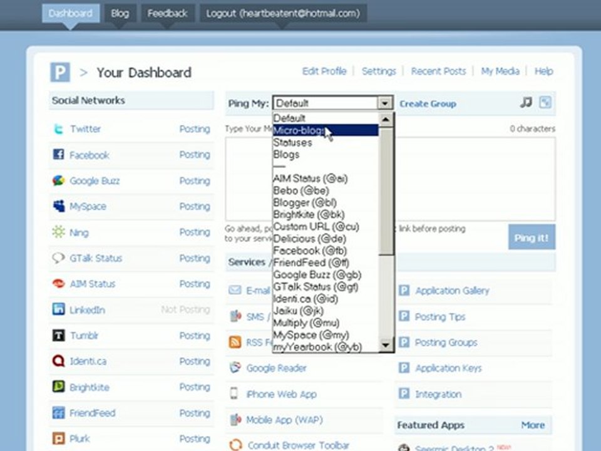Click the iPhone Web App icon
The height and width of the screenshot is (451, 601).
(234, 393)
